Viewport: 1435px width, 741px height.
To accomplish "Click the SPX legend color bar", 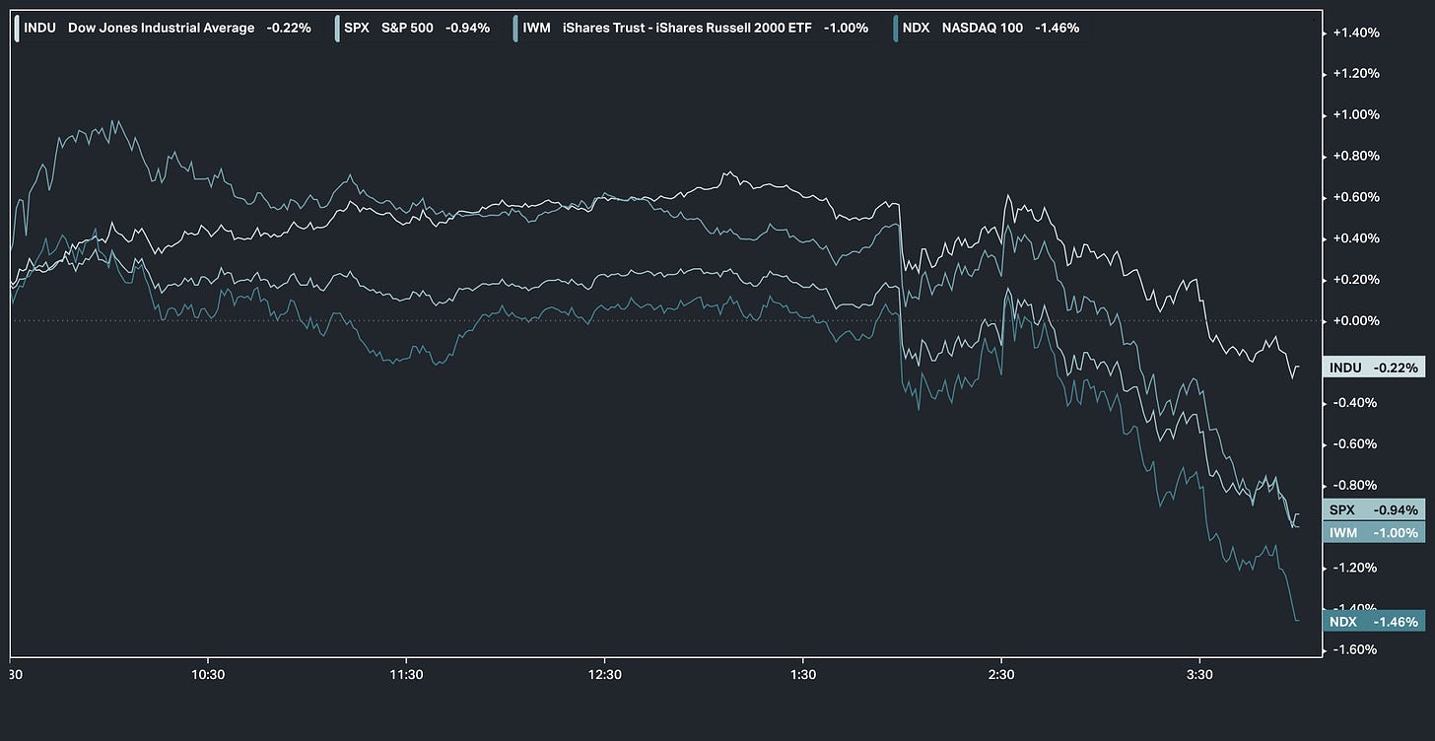I will point(338,28).
